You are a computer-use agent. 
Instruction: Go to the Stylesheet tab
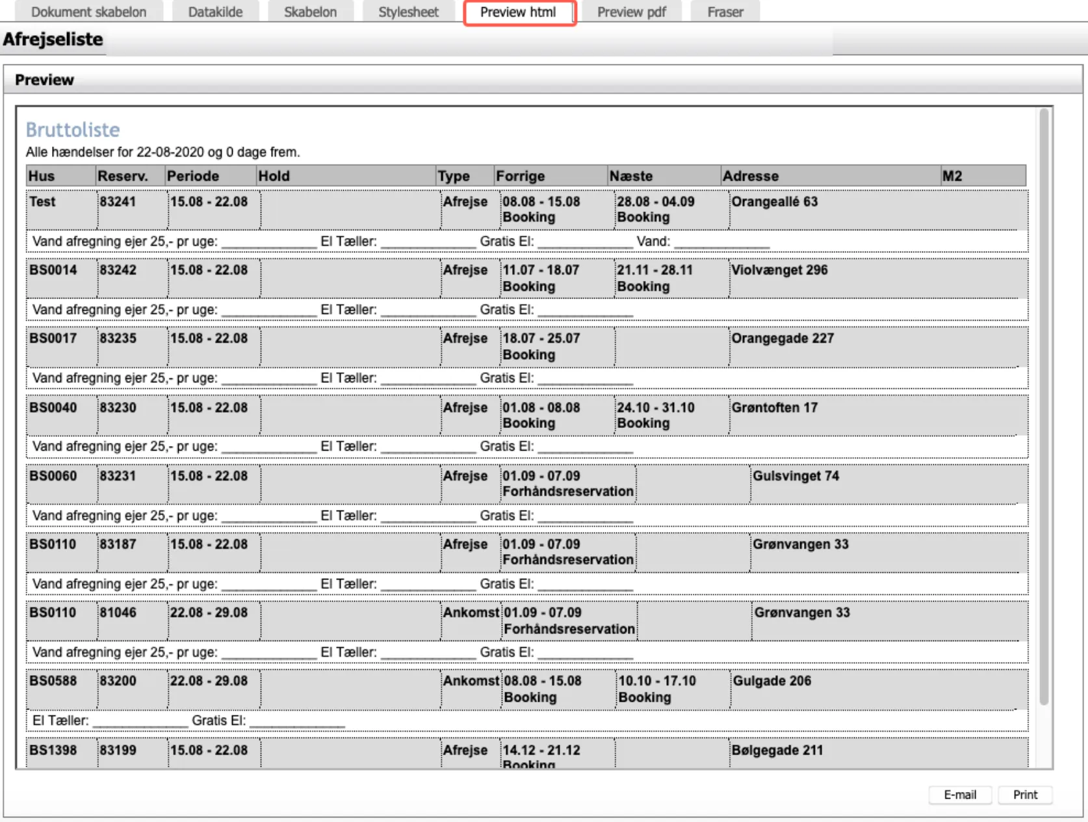(408, 12)
